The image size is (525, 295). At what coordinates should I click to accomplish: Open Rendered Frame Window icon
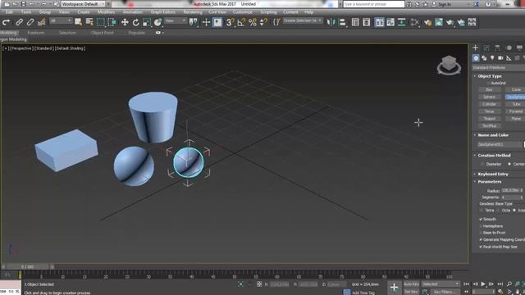439,22
